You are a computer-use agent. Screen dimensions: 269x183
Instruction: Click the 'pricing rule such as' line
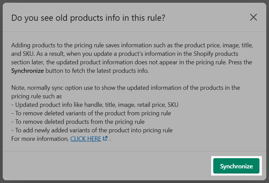tap(36, 96)
